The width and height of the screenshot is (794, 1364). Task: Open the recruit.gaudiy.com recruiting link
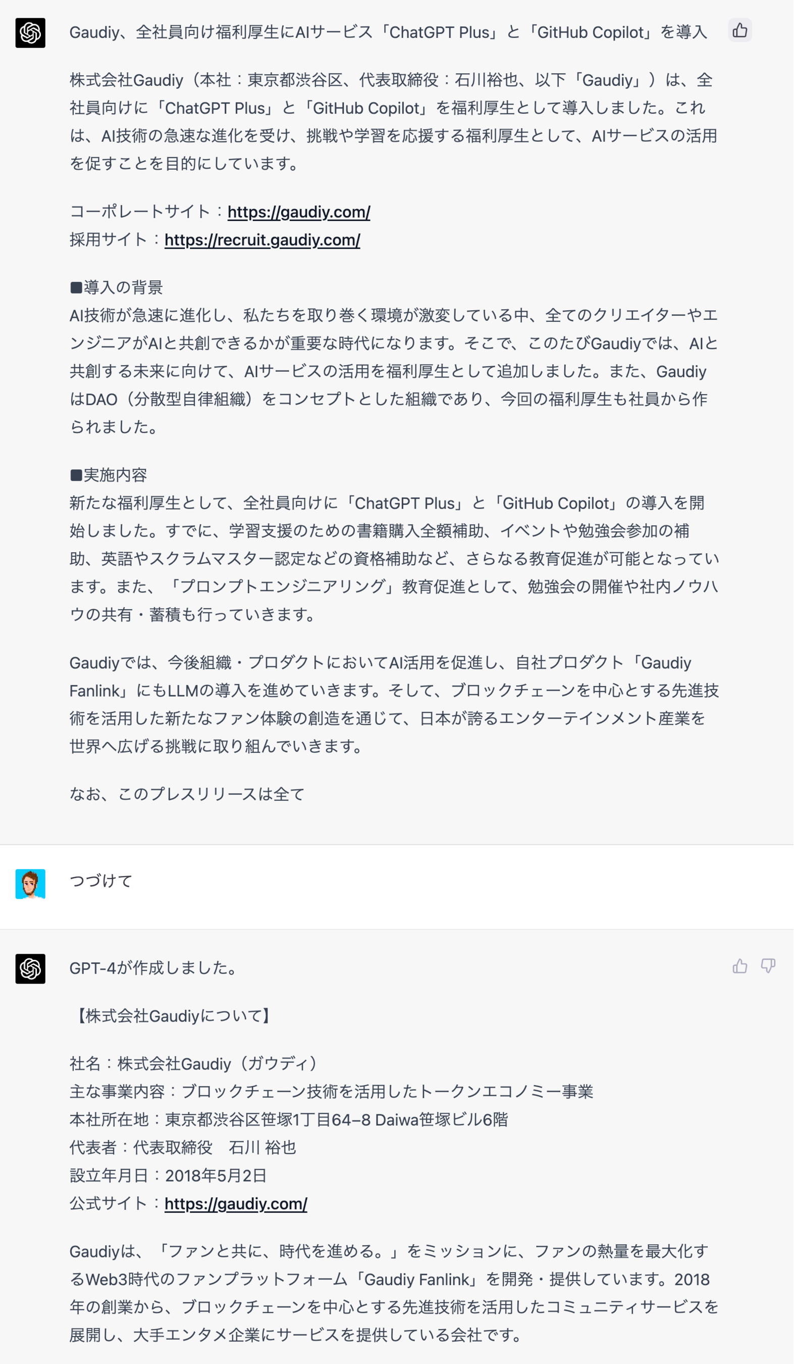pyautogui.click(x=262, y=240)
